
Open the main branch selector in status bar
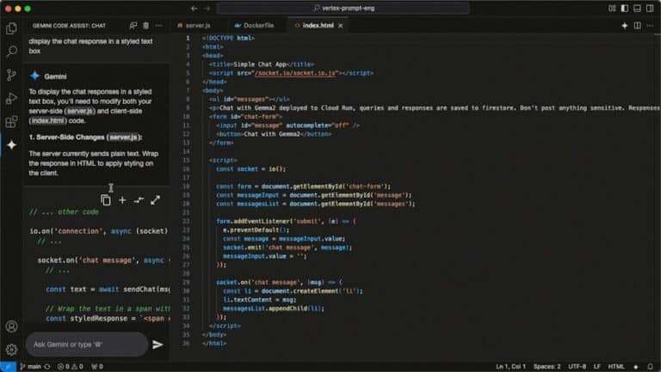(30, 367)
